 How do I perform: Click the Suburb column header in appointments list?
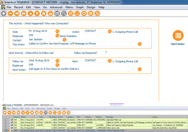click(x=90, y=117)
